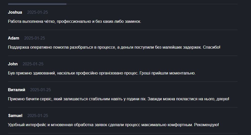Click the word "Спасибо!" in Adam's review
This screenshot has height=135, width=251.
coord(212,47)
